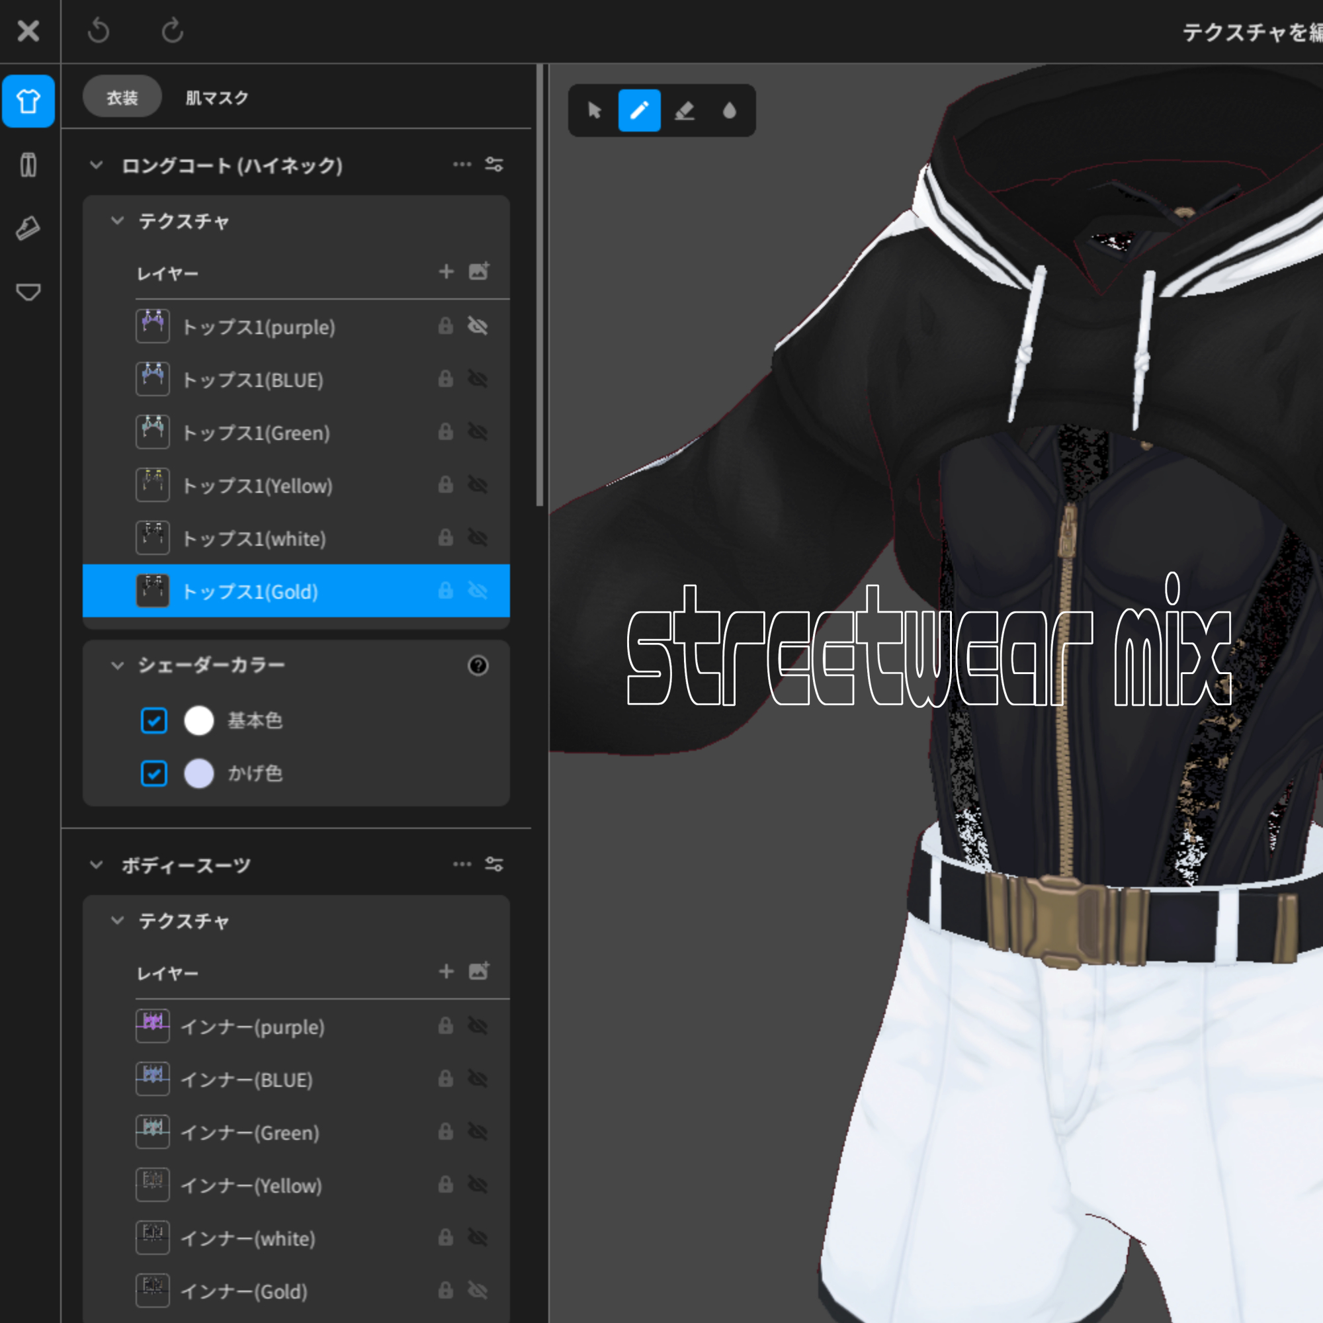Viewport: 1323px width, 1323px height.
Task: Select the 衣装 tab
Action: coord(122,97)
